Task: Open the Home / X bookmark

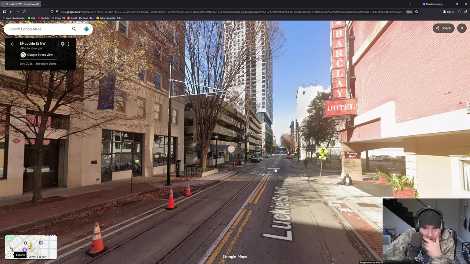Action: [58, 18]
